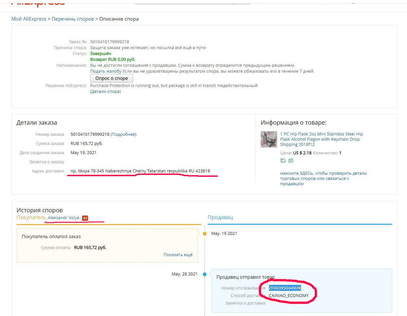Screen dimensions: 407x316
Task: Click the История споров heading
Action: coord(40,210)
